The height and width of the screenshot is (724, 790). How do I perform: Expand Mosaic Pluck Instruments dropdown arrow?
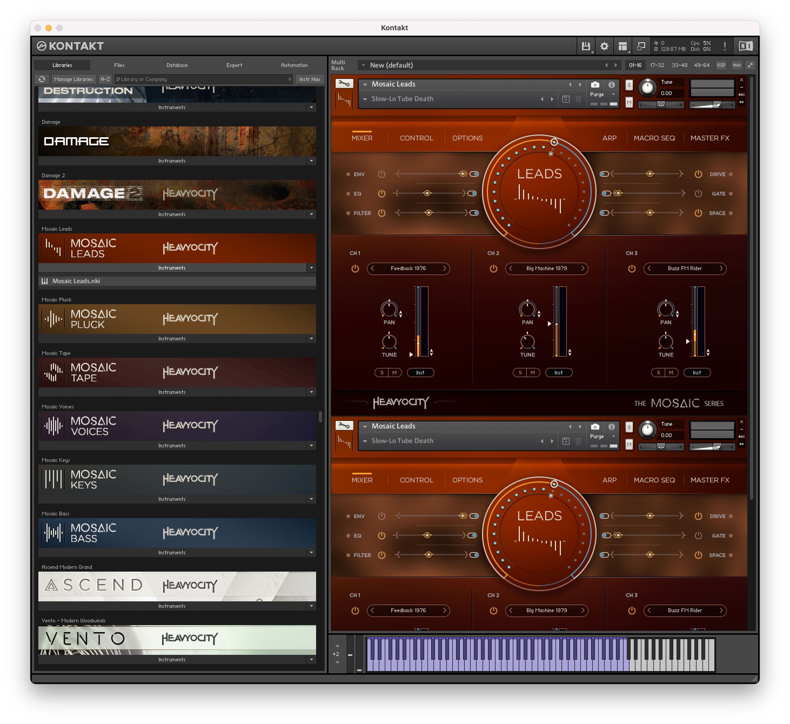pyautogui.click(x=311, y=338)
